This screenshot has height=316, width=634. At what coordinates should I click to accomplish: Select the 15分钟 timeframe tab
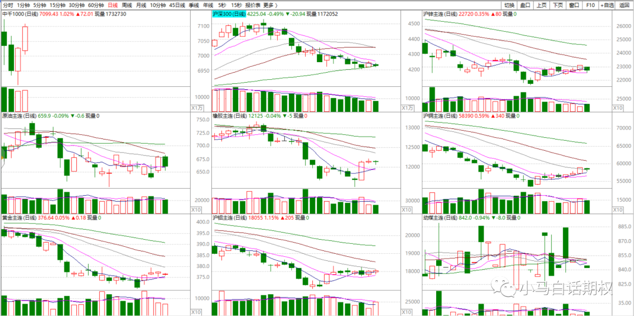[x=57, y=5]
